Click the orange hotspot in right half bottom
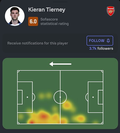 [80, 119]
